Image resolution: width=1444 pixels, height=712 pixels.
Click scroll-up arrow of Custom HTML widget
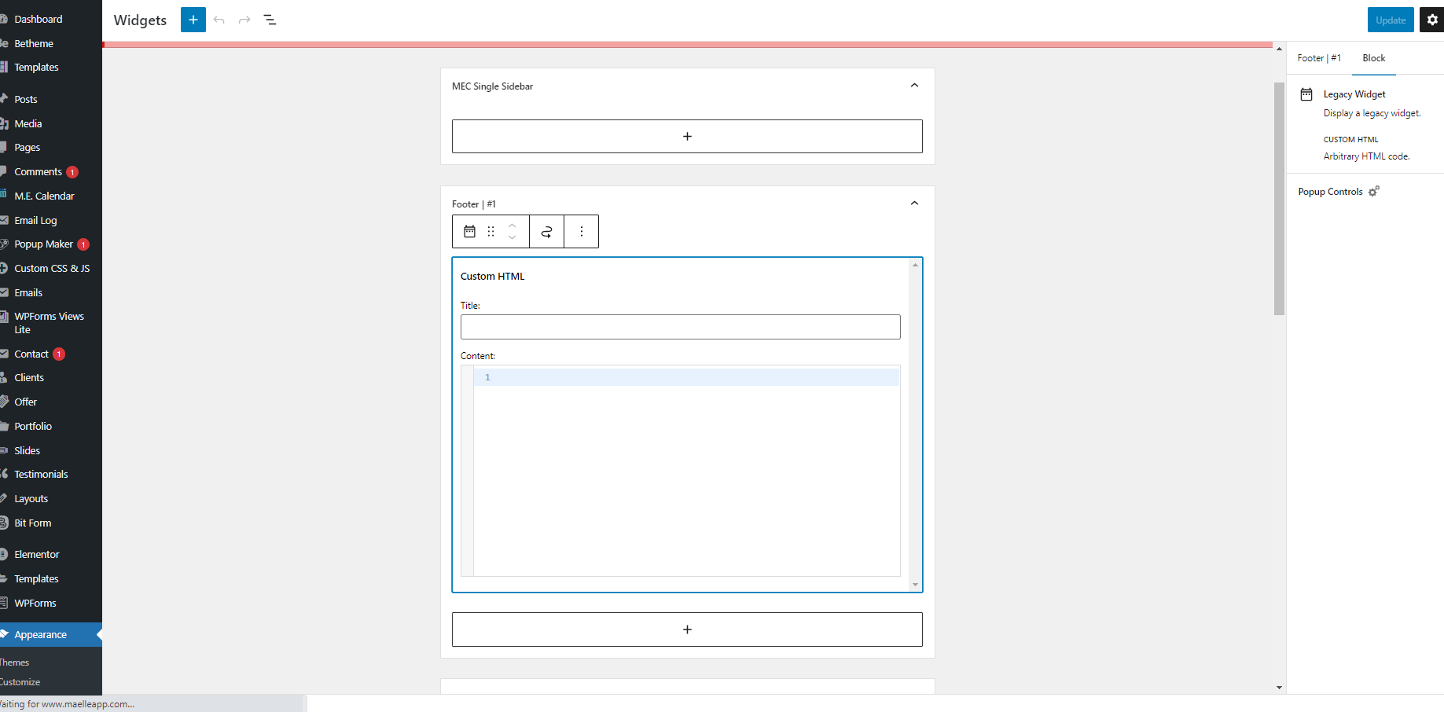[915, 265]
